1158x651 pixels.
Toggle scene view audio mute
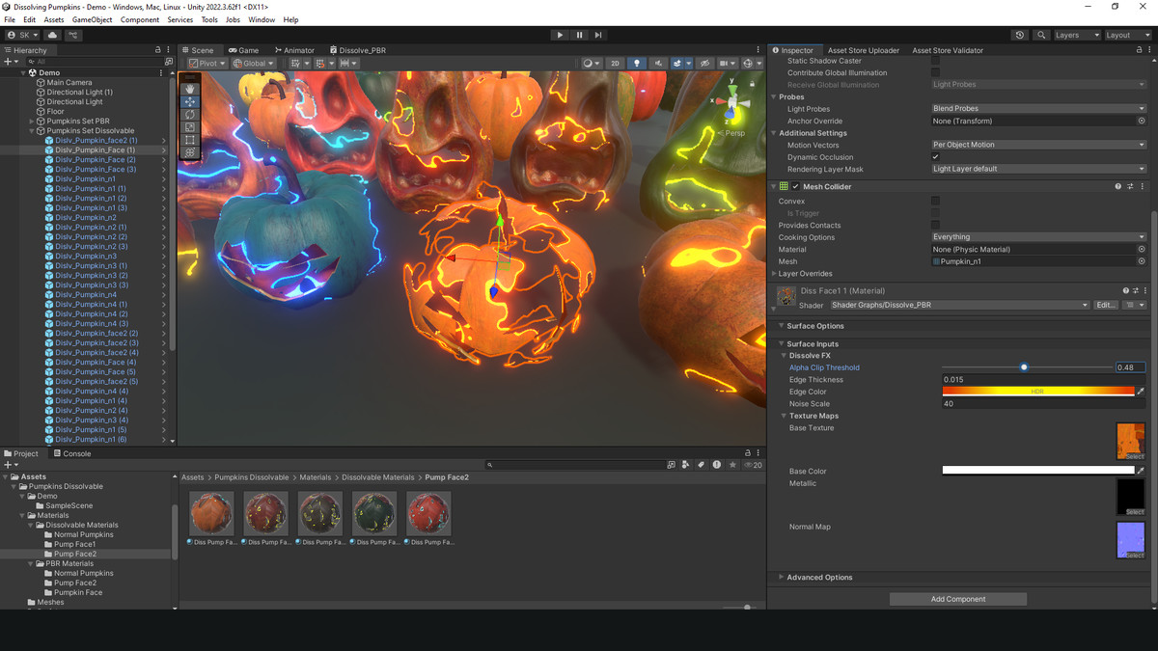660,63
